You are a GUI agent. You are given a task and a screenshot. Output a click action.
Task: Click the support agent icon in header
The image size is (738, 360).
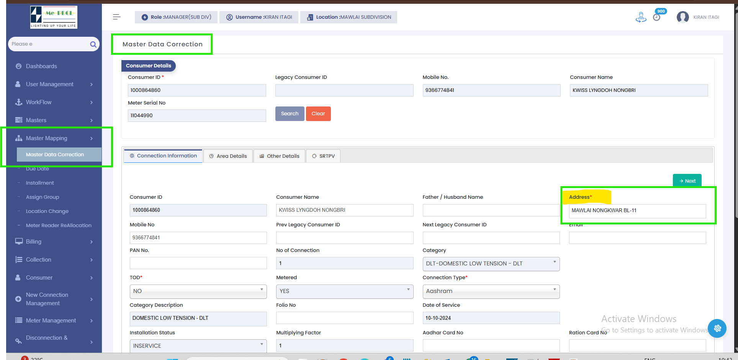[x=641, y=17]
